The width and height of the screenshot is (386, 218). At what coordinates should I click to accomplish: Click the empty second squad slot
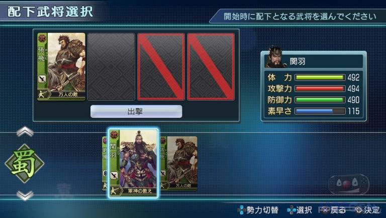pyautogui.click(x=111, y=67)
